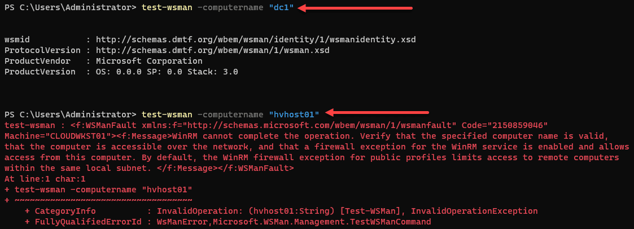634x229 pixels.
Task: Open the ProtocolVersion wsman.xsd URL
Action: (x=213, y=50)
